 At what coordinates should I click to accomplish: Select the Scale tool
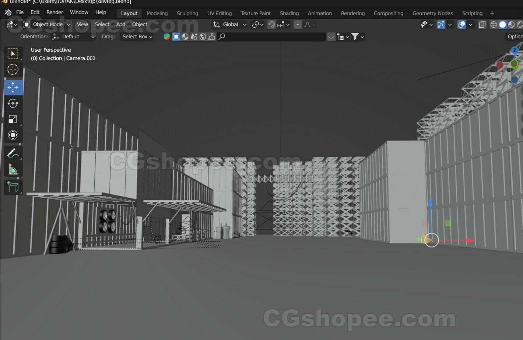(x=13, y=119)
